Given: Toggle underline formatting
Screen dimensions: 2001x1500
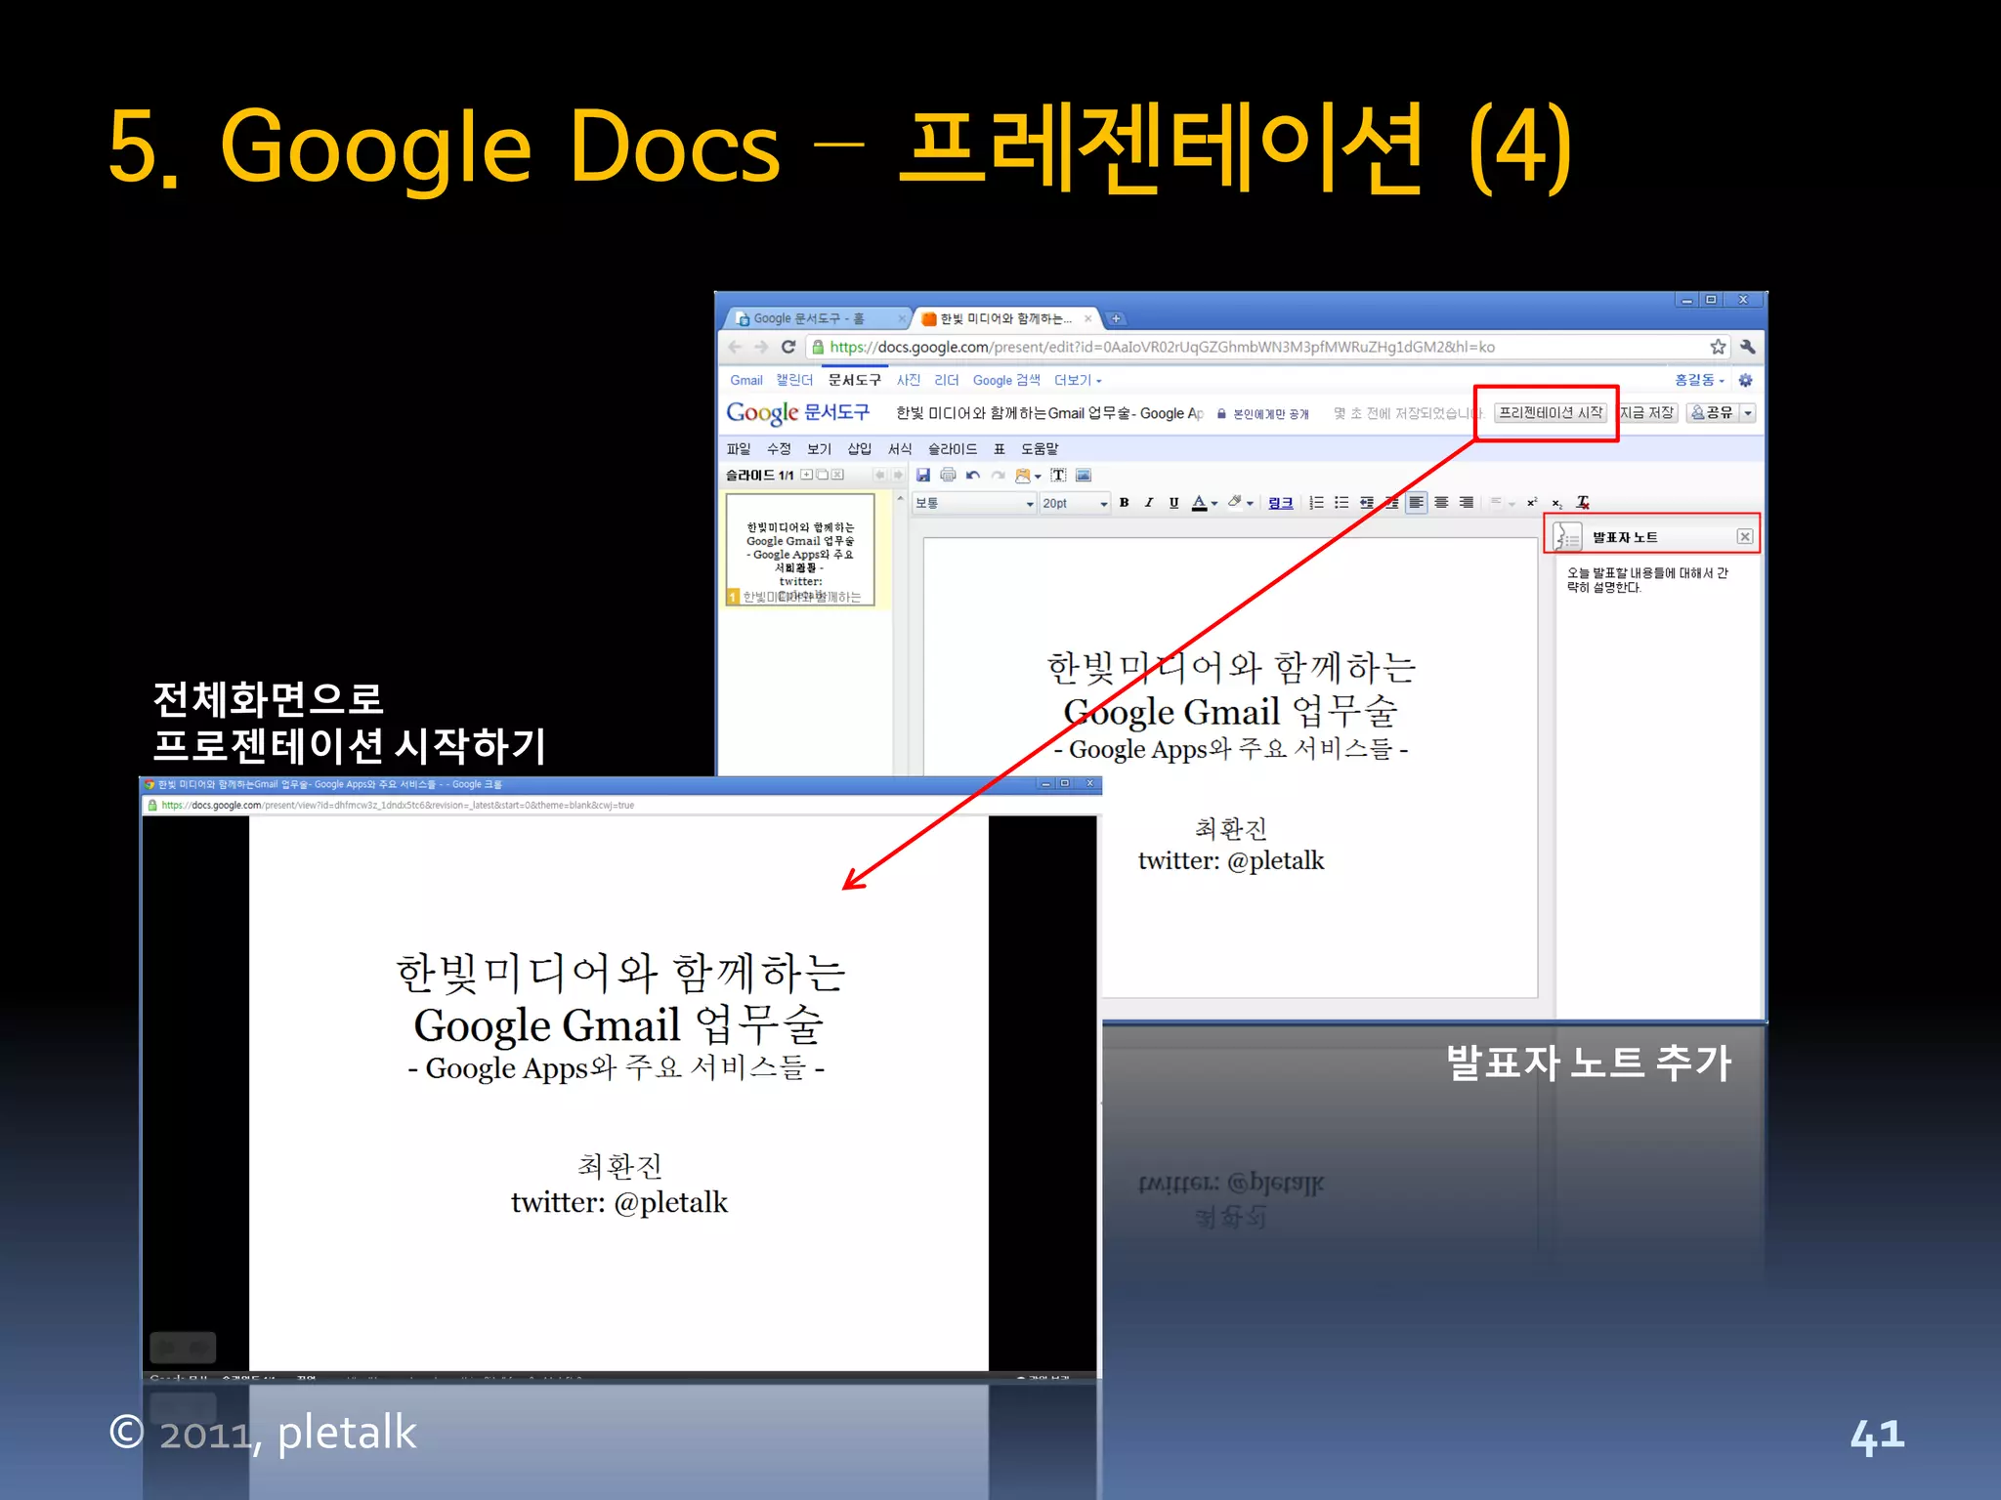Looking at the screenshot, I should (x=1173, y=503).
